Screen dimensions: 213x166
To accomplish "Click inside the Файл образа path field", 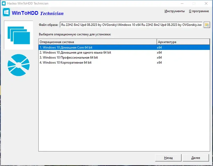I will (x=131, y=25).
